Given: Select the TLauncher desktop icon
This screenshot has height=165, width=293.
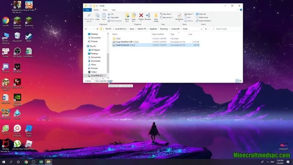Looking at the screenshot, I should pyautogui.click(x=29, y=22).
